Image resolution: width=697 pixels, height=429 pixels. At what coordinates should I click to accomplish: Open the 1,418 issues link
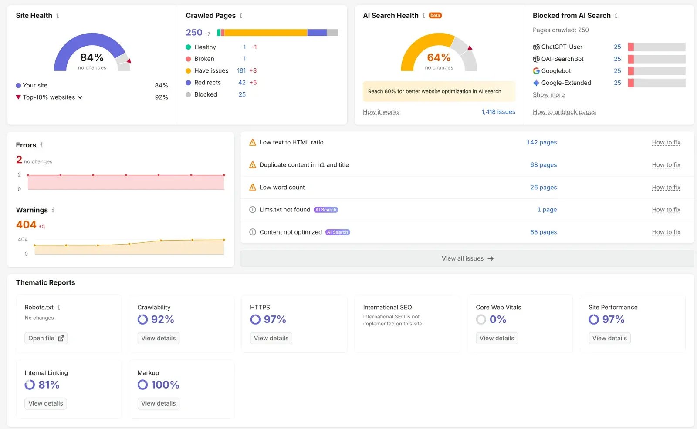498,112
